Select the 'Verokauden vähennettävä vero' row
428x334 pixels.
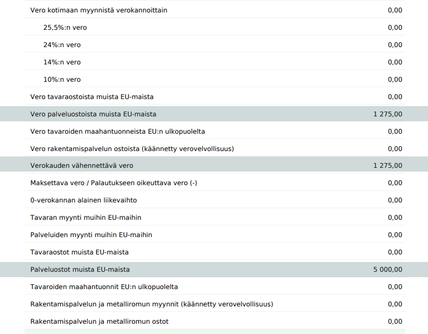(82, 166)
